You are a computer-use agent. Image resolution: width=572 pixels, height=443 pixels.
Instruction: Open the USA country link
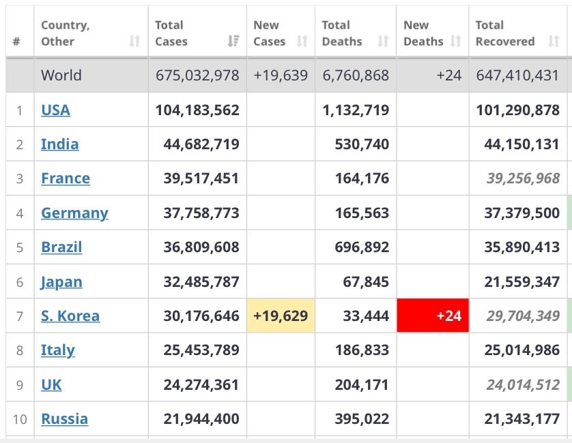click(55, 110)
